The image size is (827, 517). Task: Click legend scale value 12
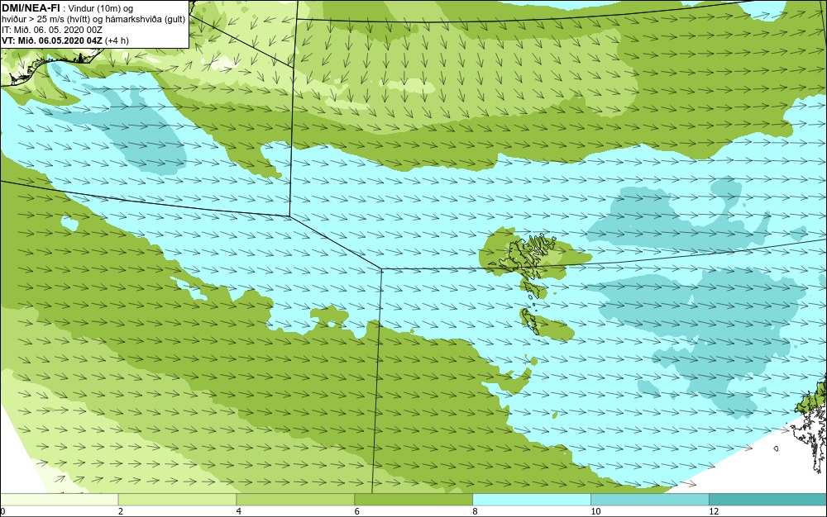point(714,511)
